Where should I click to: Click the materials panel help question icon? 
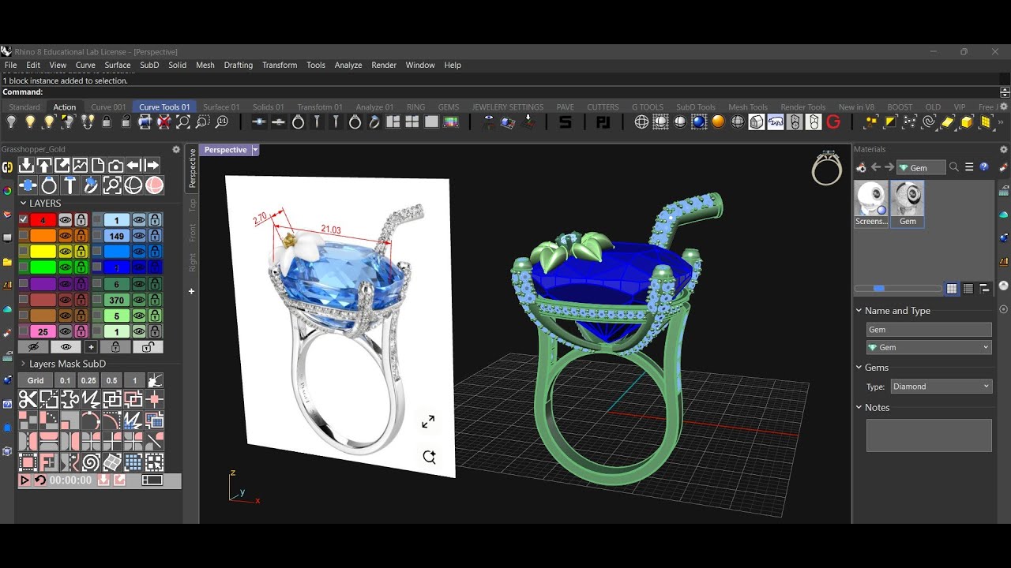point(984,167)
